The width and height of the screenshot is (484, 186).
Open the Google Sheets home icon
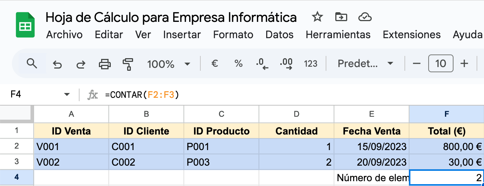click(x=25, y=25)
